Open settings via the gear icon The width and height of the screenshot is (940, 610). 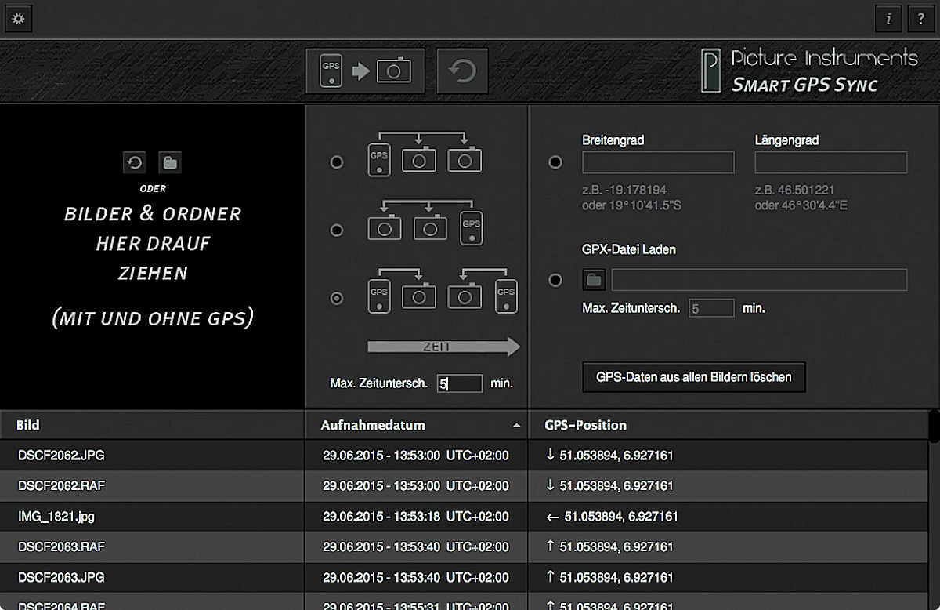tap(18, 20)
